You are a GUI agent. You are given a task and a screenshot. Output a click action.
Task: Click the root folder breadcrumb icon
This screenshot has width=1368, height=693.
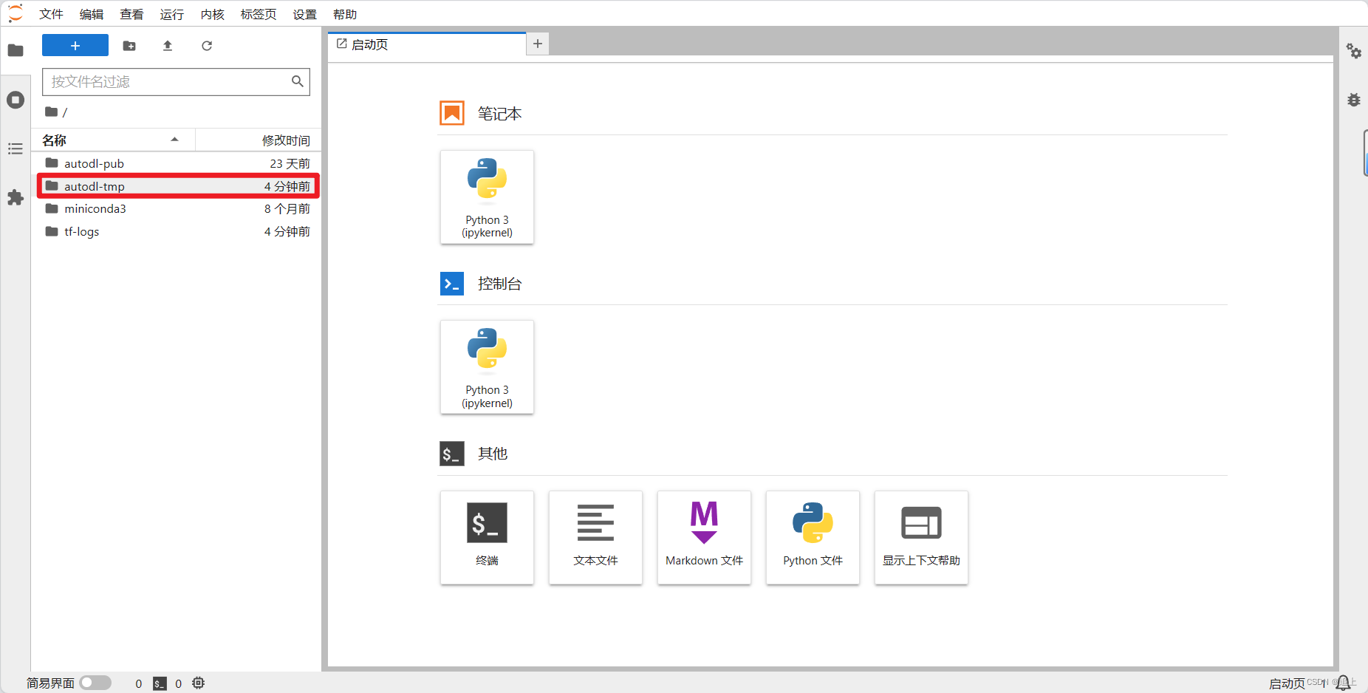pos(51,112)
